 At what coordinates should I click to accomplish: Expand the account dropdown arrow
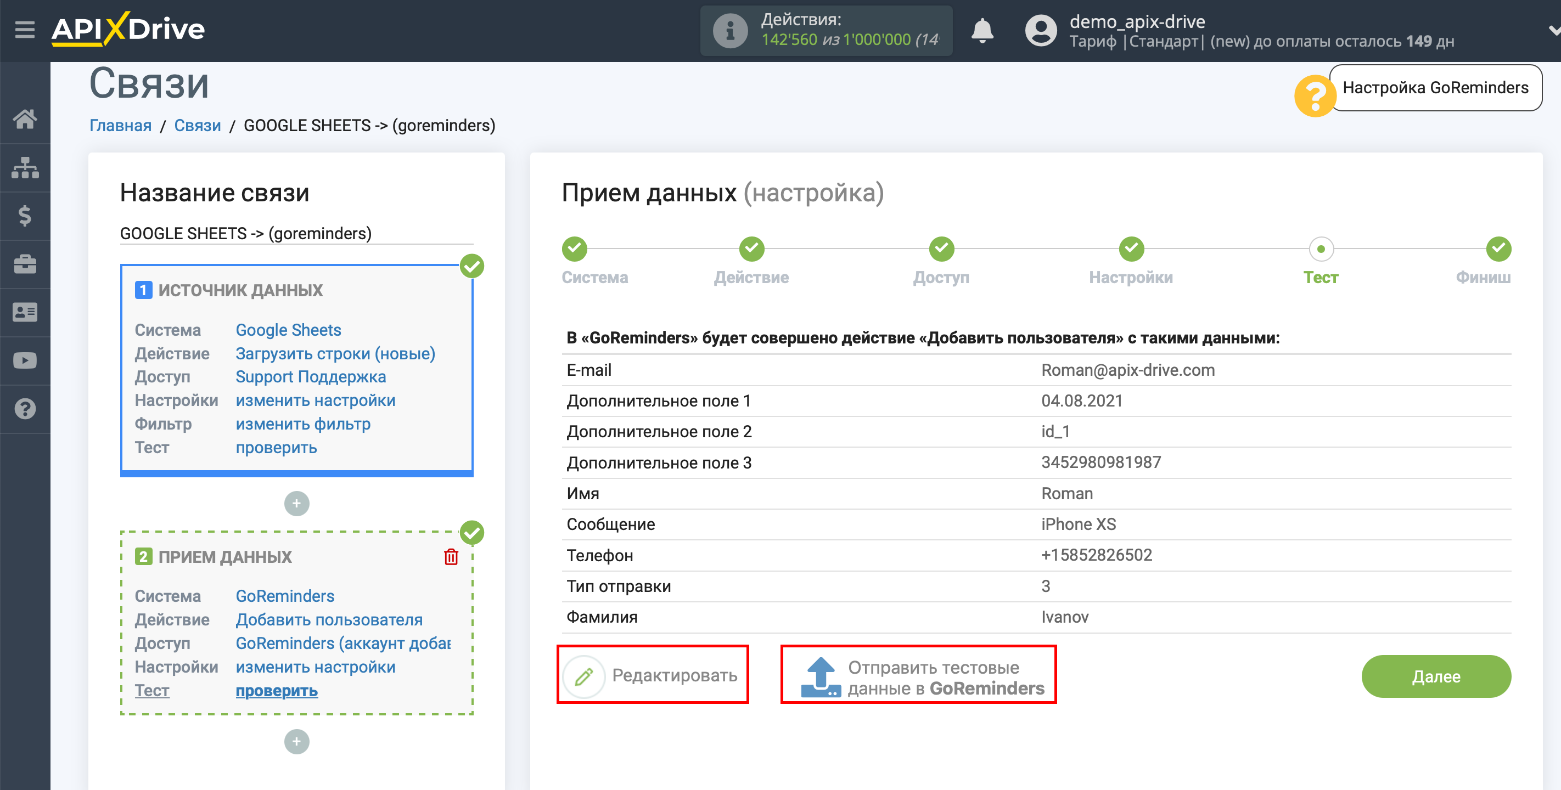coord(1554,30)
